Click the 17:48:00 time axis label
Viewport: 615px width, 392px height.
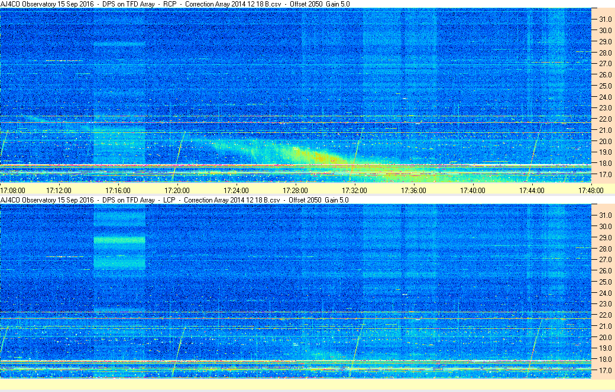591,191
